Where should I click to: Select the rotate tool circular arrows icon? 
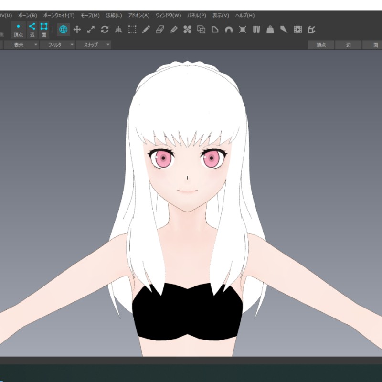(105, 30)
